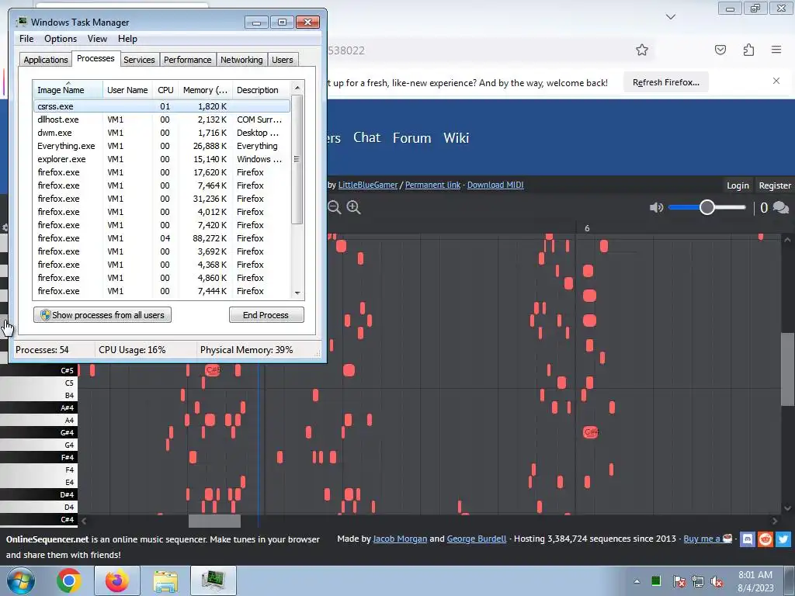Select the Everything.exe process row
Viewport: 795px width, 596px height.
(x=161, y=146)
